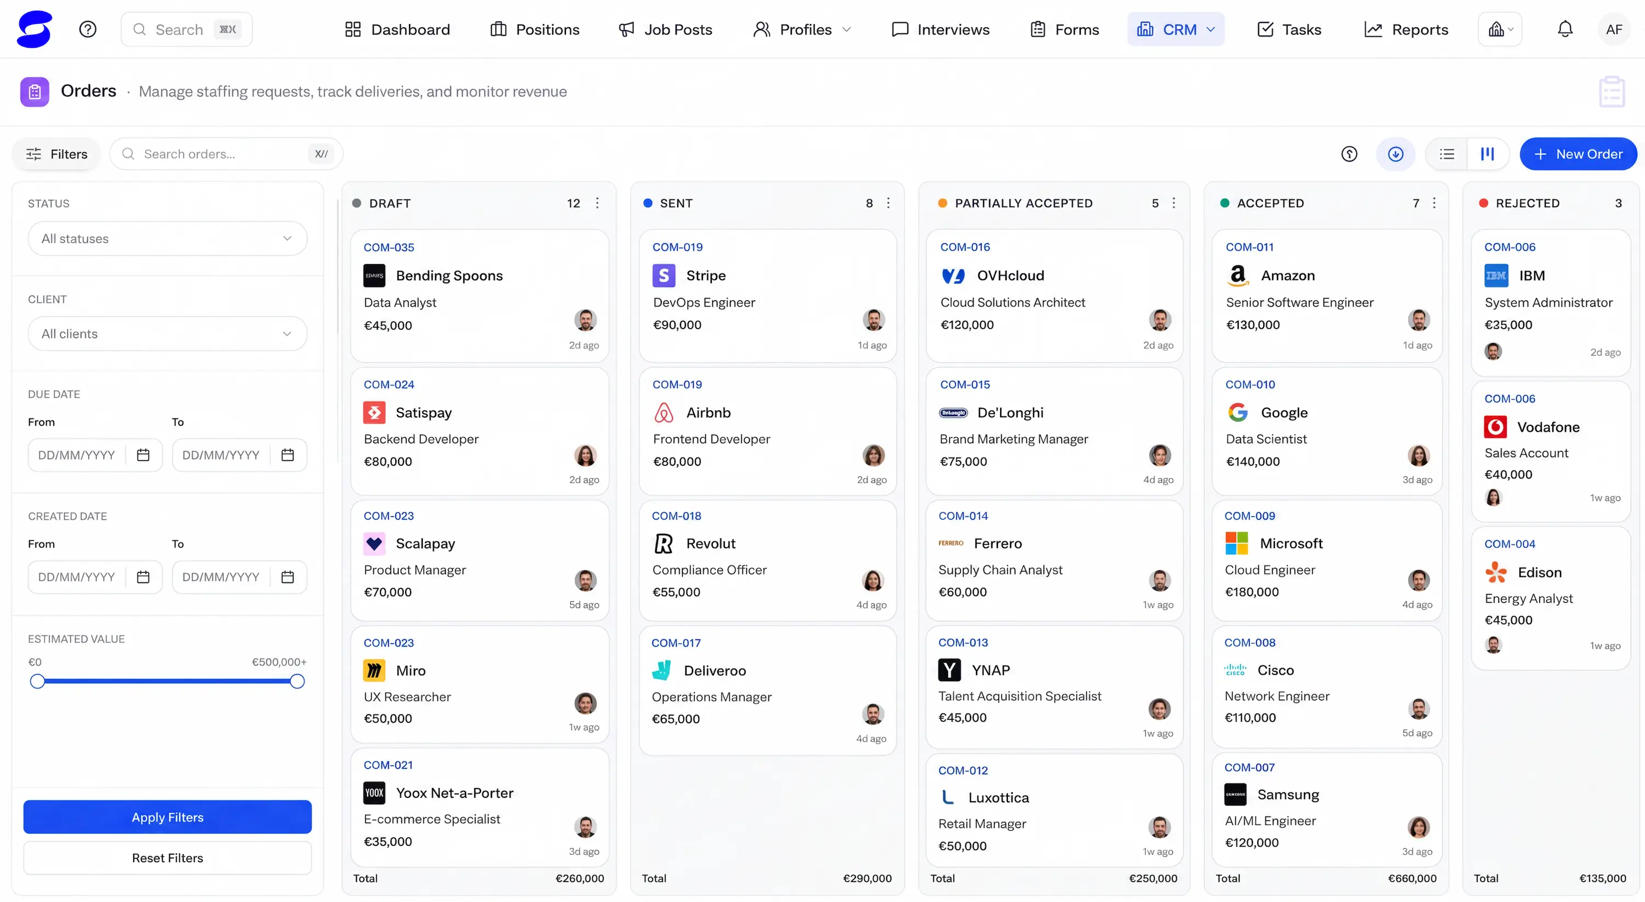1645x902 pixels.
Task: Focus the Search orders input field
Action: coord(226,154)
